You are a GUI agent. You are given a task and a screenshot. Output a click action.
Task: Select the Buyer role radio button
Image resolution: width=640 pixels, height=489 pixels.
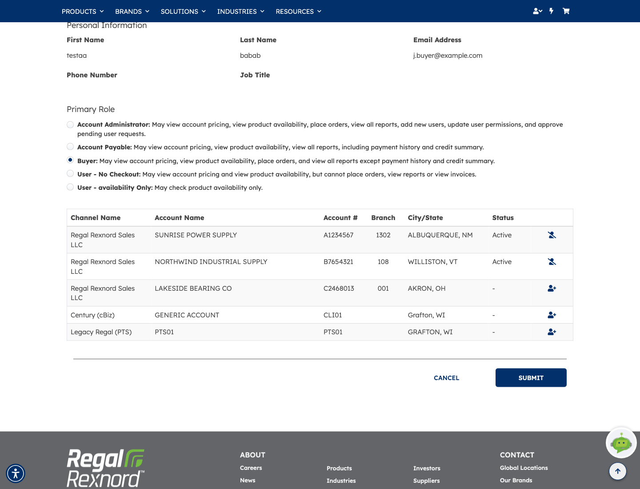click(70, 160)
